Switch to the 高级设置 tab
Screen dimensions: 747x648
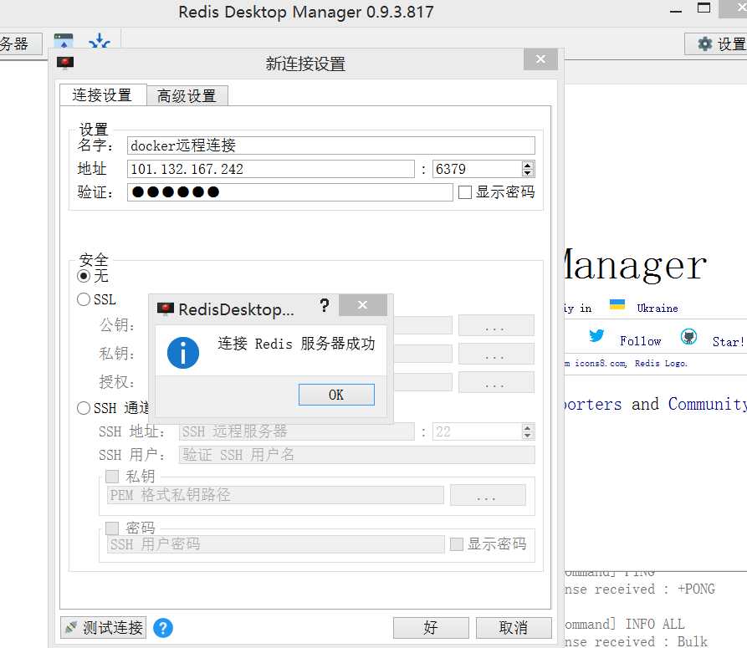[x=187, y=95]
